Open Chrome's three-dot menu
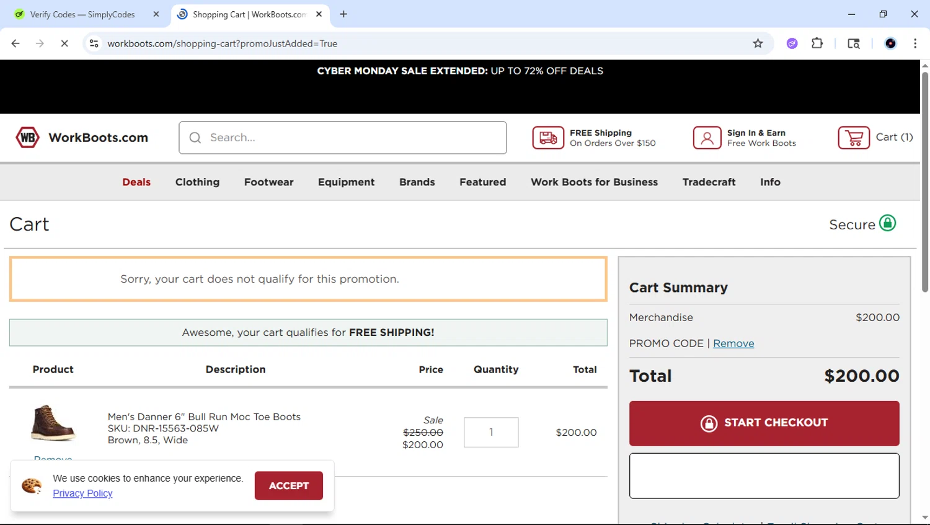Image resolution: width=930 pixels, height=525 pixels. (915, 43)
